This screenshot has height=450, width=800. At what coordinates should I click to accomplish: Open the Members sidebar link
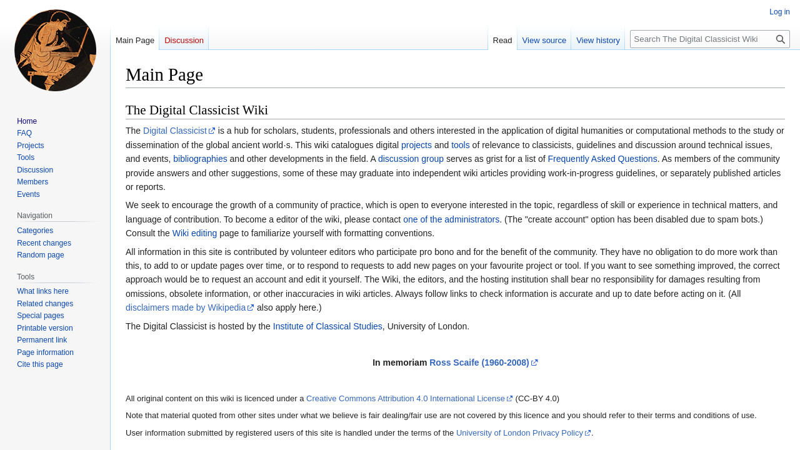coord(32,182)
